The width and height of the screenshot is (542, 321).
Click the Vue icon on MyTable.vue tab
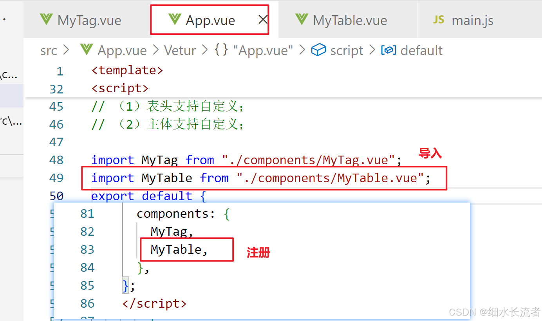302,20
